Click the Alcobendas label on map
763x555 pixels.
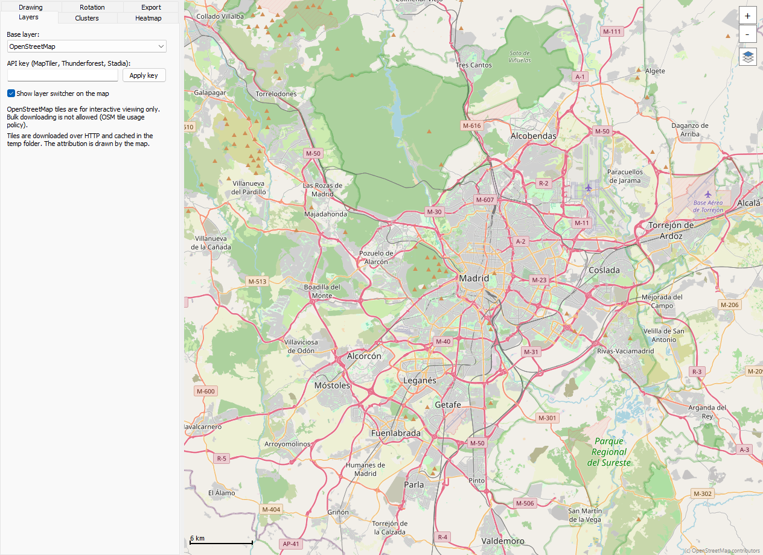pyautogui.click(x=533, y=136)
